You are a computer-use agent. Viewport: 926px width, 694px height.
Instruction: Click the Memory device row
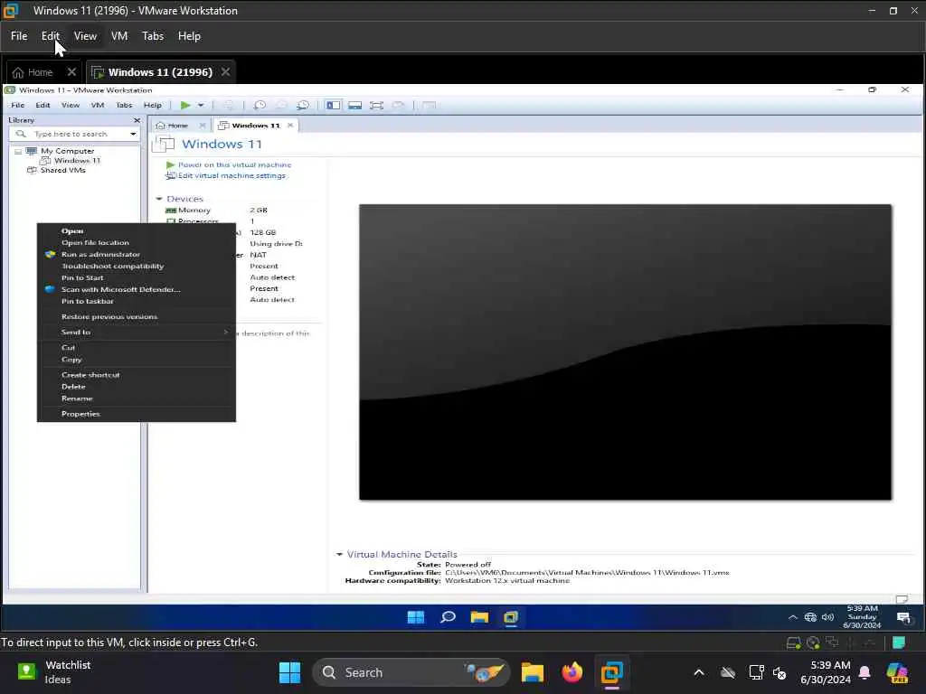[217, 210]
